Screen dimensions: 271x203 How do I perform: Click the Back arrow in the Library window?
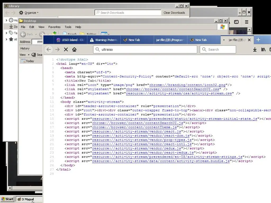click(x=7, y=13)
